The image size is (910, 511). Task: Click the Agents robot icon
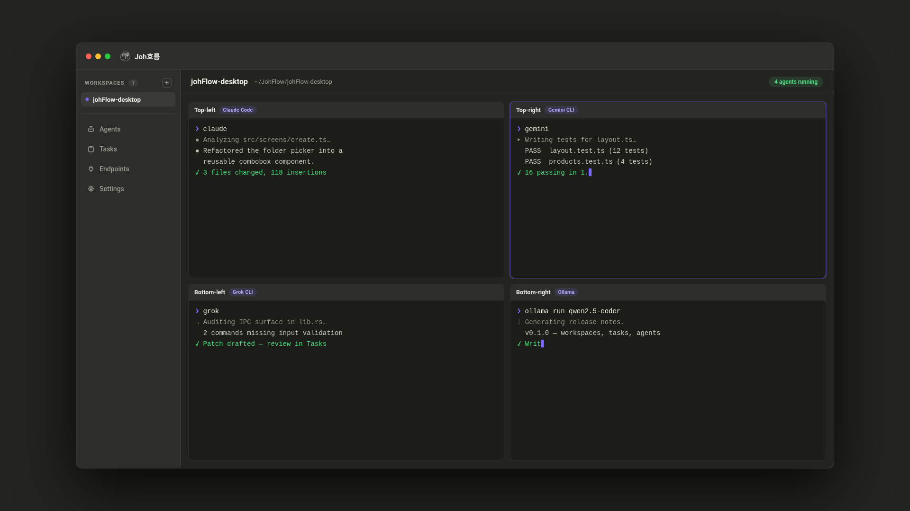[x=91, y=129]
